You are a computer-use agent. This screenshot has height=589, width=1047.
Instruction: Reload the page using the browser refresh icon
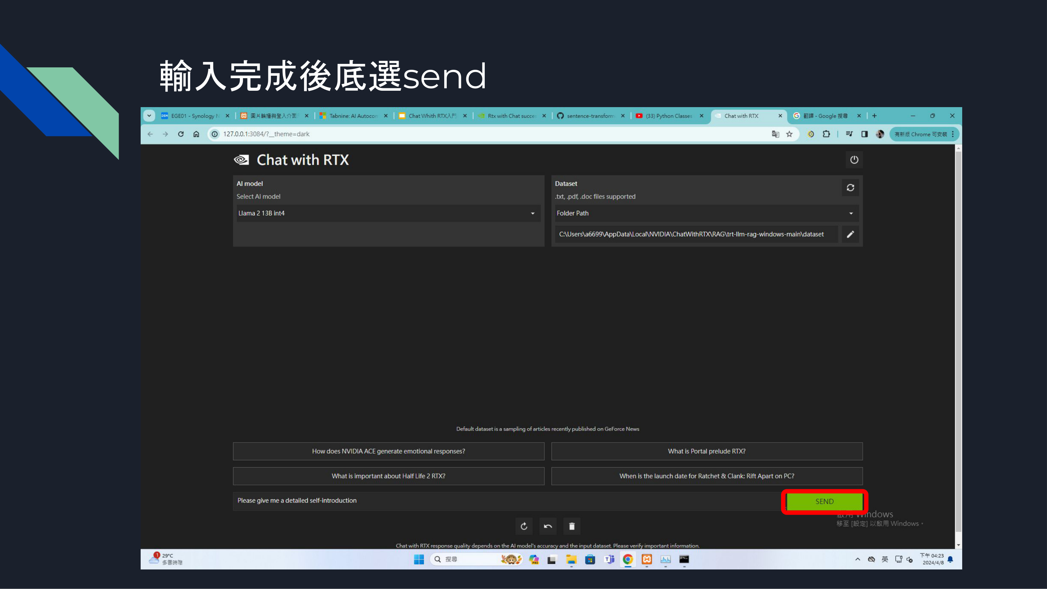[x=181, y=134]
